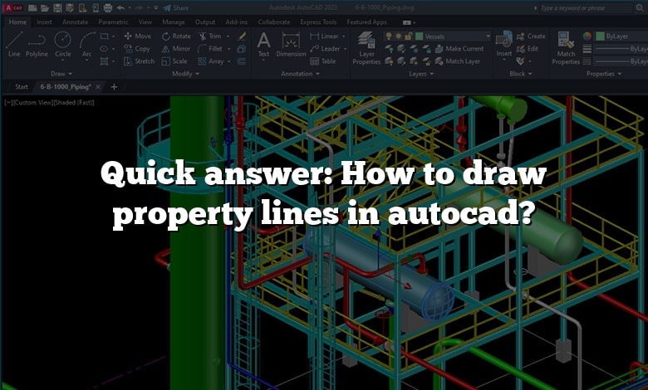Activate the Circle tool
648x390 pixels.
(x=63, y=44)
